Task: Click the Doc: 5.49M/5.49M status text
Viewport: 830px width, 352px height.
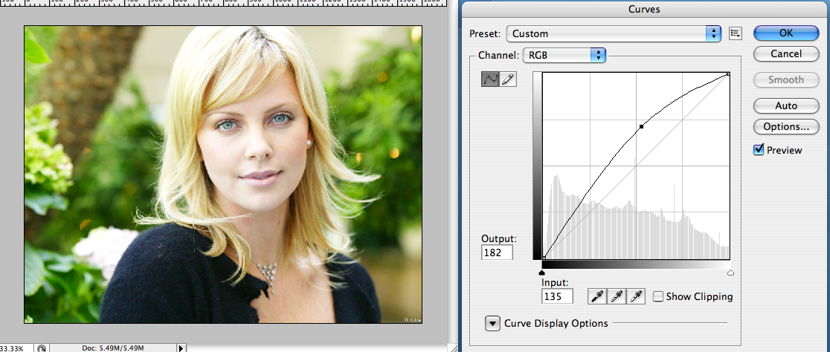Action: [113, 348]
